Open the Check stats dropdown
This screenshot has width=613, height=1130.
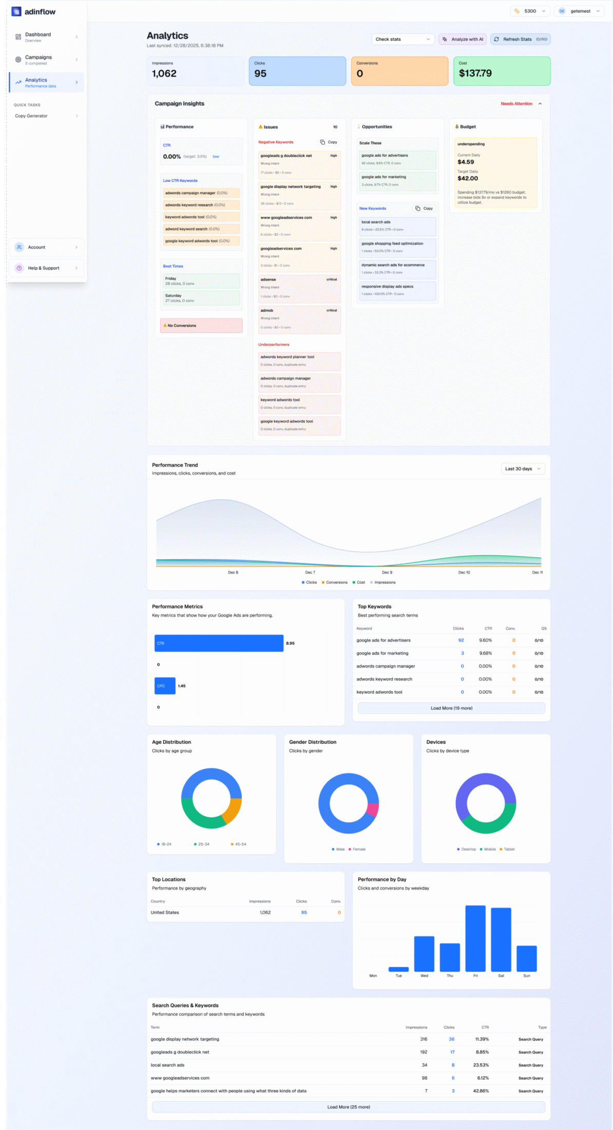pyautogui.click(x=403, y=39)
